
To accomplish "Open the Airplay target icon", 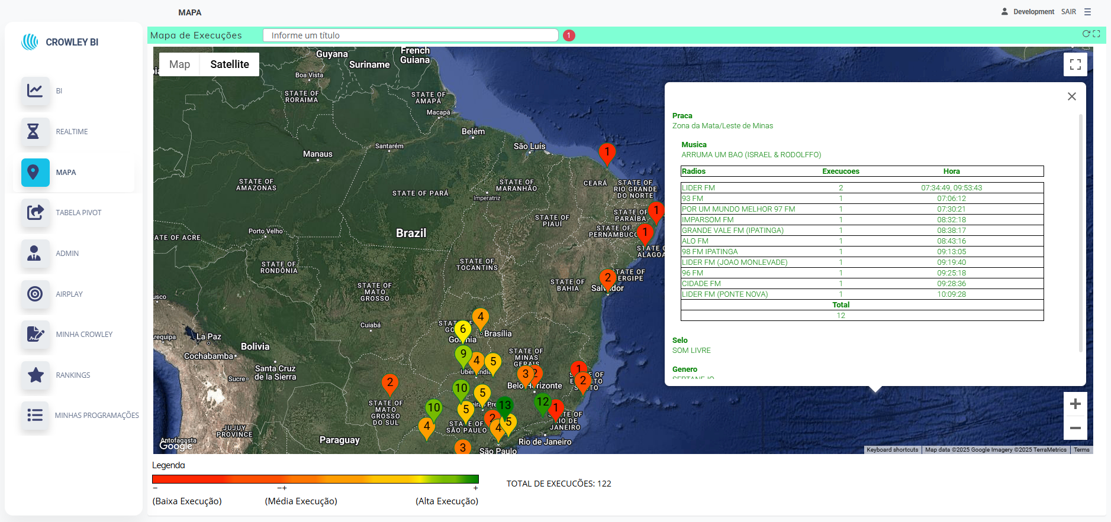I will pos(35,294).
